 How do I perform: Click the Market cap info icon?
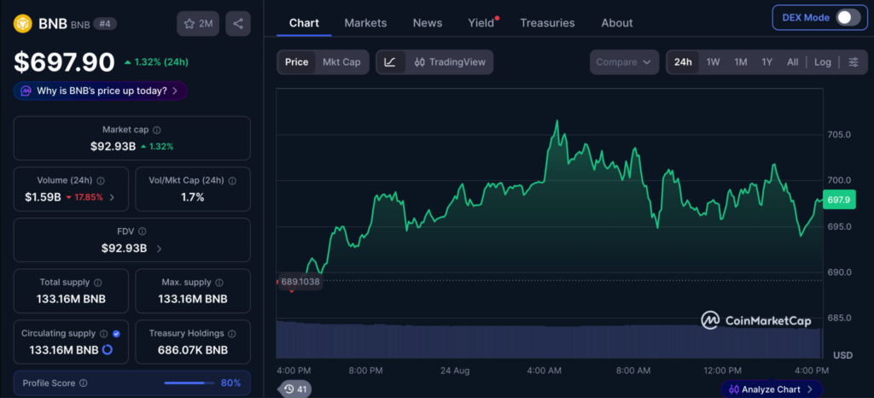click(x=157, y=130)
